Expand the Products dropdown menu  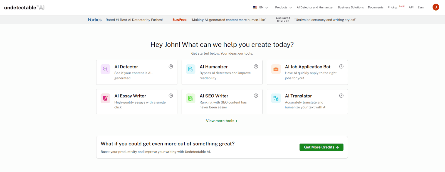pyautogui.click(x=283, y=7)
